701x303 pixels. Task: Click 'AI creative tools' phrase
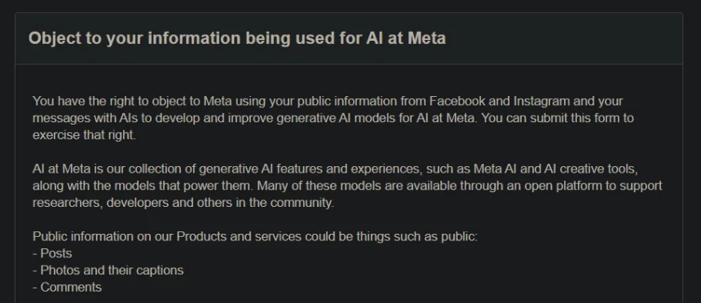[591, 169]
